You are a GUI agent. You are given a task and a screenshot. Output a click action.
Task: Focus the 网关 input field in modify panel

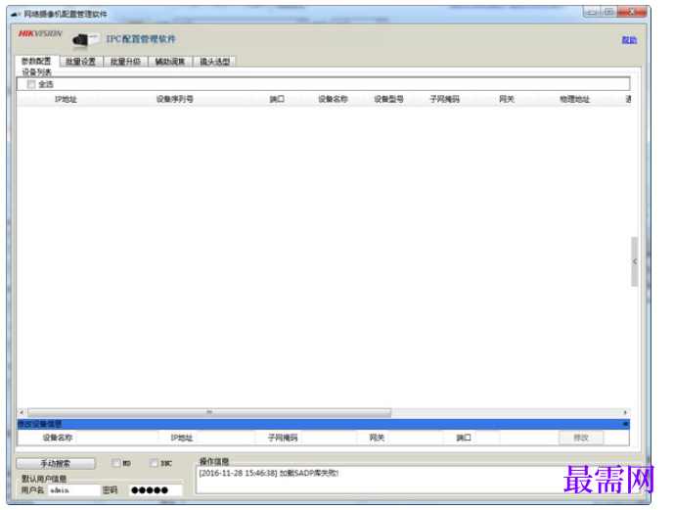click(416, 438)
